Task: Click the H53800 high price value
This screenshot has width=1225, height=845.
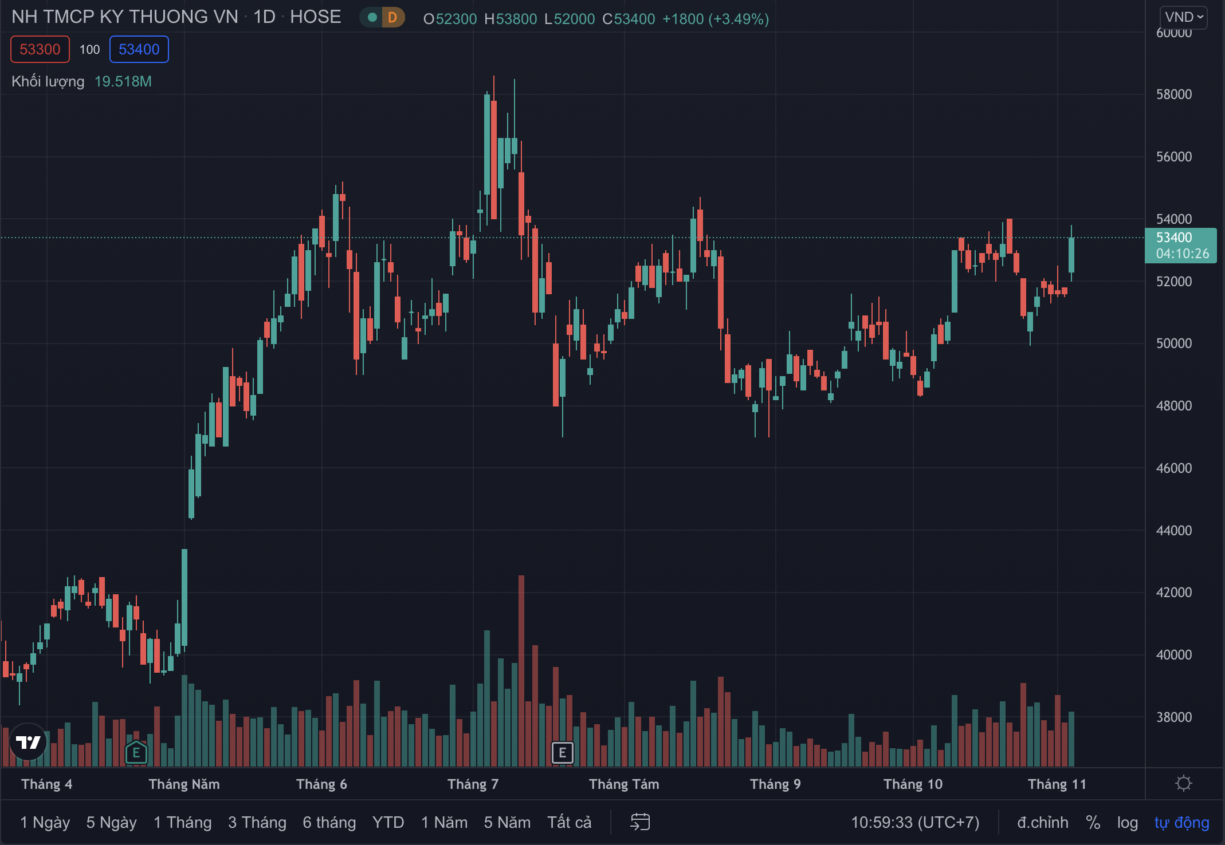Action: tap(511, 19)
